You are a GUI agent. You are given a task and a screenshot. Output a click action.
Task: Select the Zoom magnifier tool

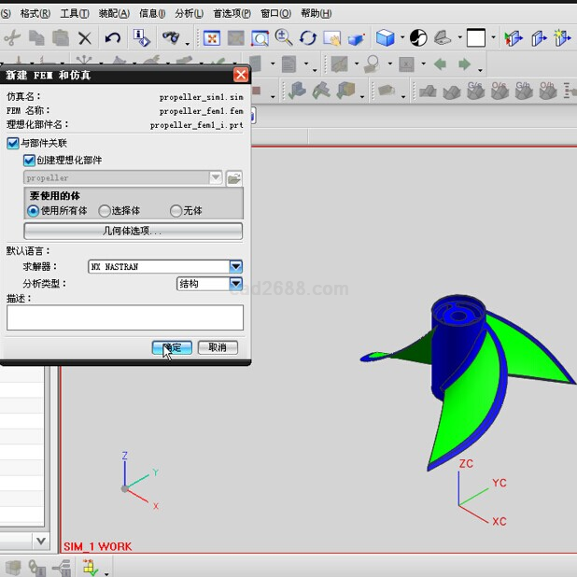(284, 38)
